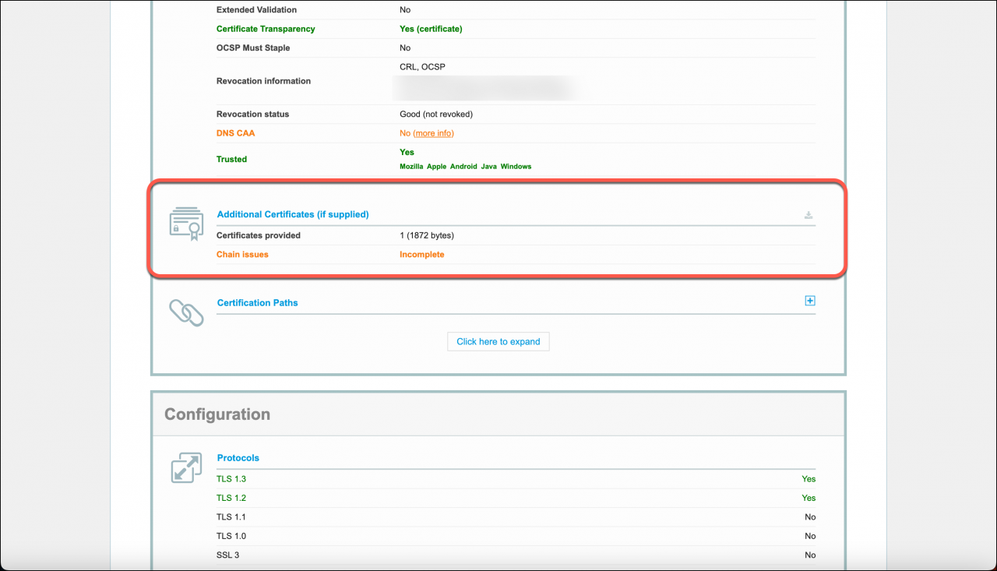Click the Additional Certificates (if supplied) heading
The height and width of the screenshot is (571, 997).
293,214
